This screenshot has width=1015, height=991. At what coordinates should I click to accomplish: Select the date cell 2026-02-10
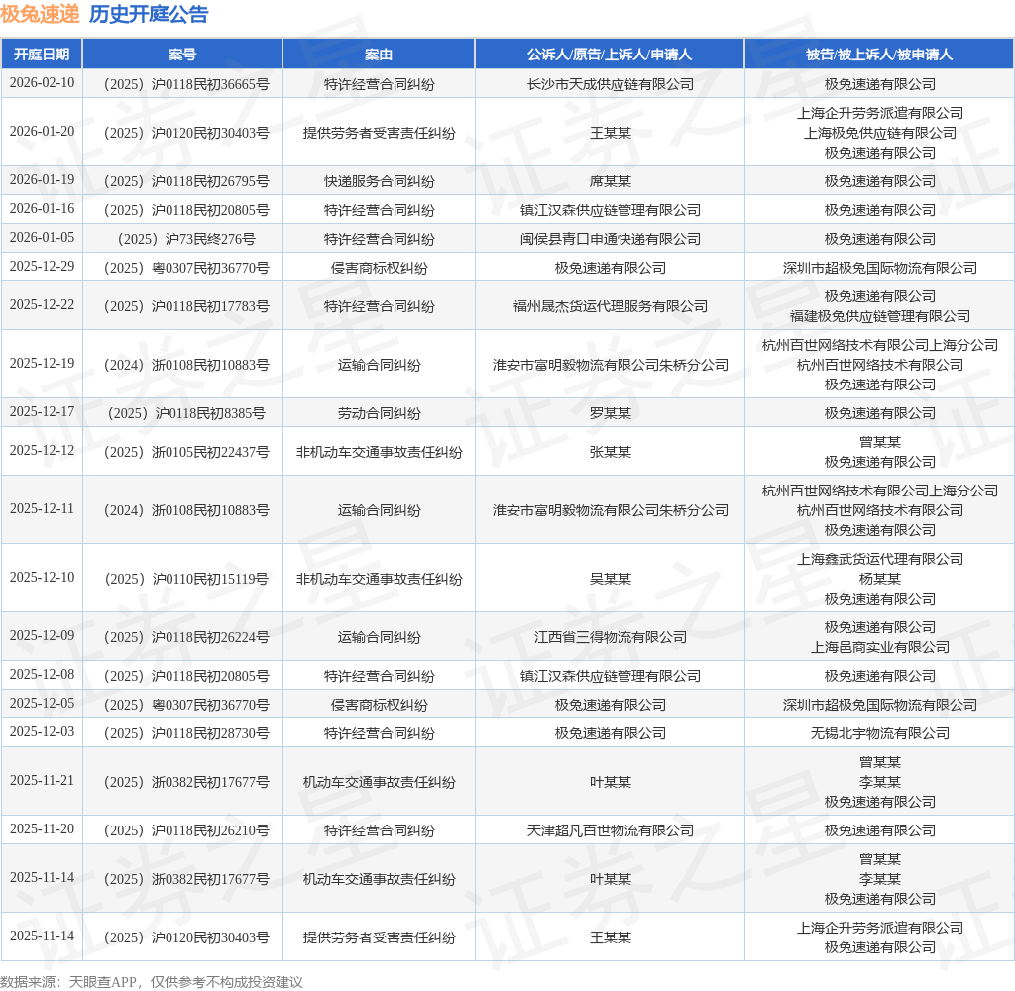[42, 83]
